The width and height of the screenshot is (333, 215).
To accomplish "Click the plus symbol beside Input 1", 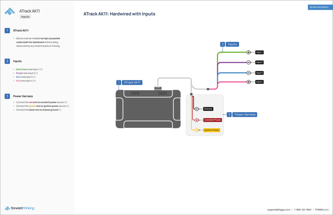I will [x=248, y=52].
